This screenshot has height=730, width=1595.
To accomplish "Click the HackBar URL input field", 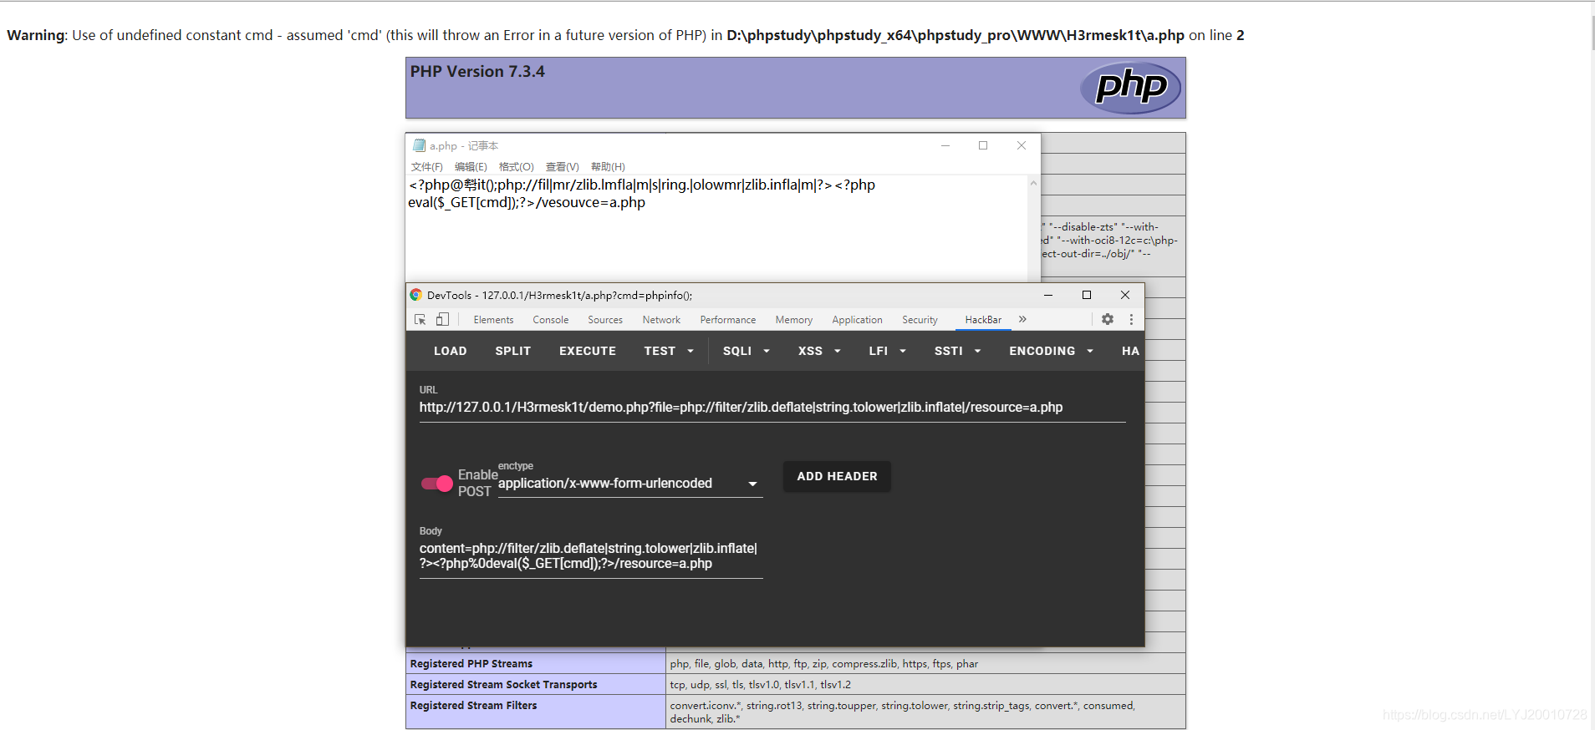I will coord(772,408).
